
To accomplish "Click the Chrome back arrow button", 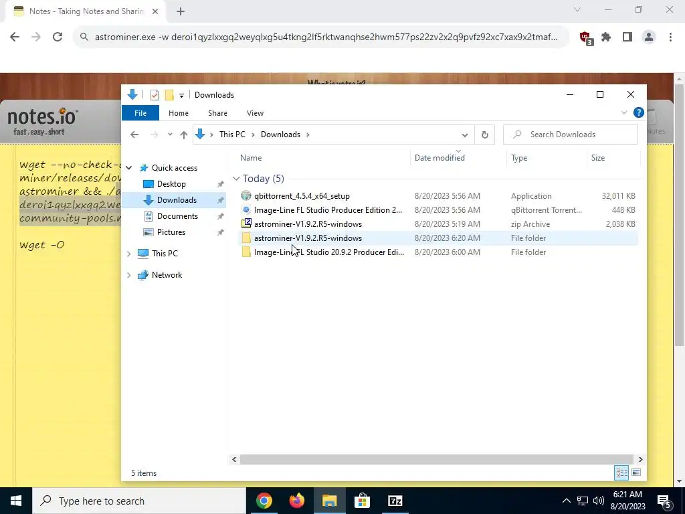I will (x=15, y=37).
